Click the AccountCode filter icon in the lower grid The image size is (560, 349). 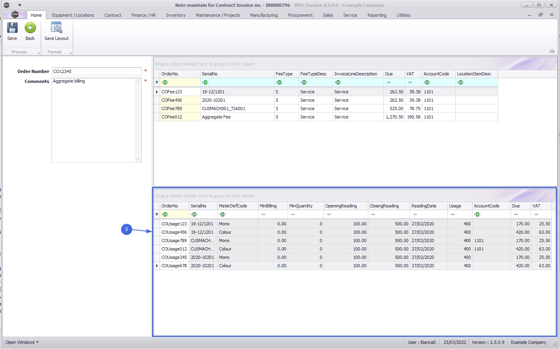(477, 215)
